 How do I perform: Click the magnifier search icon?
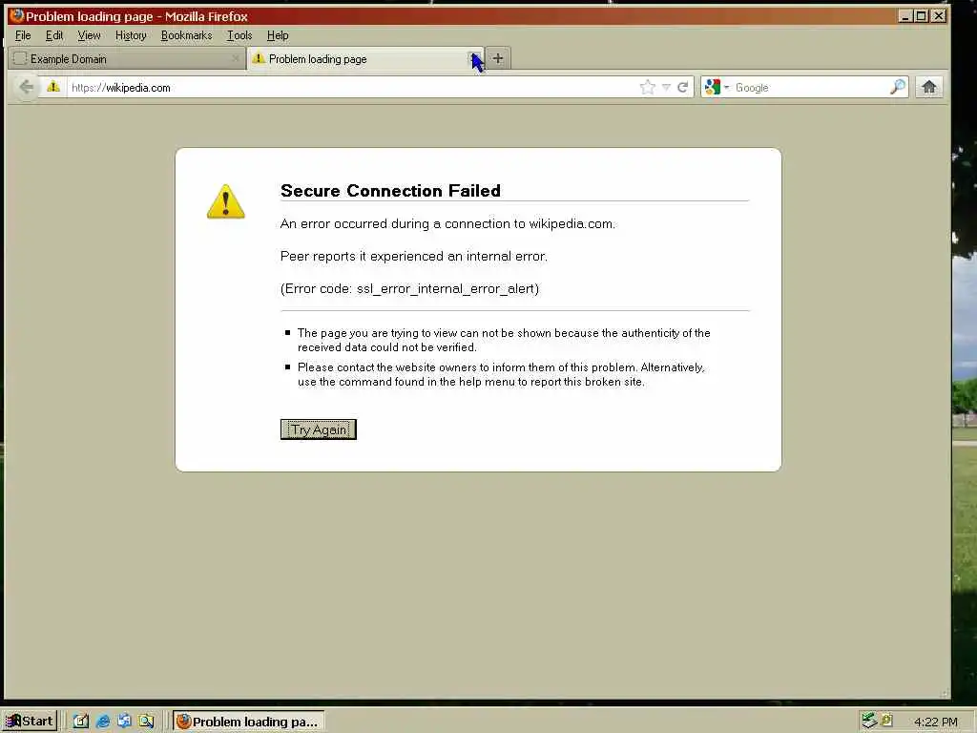click(x=897, y=87)
